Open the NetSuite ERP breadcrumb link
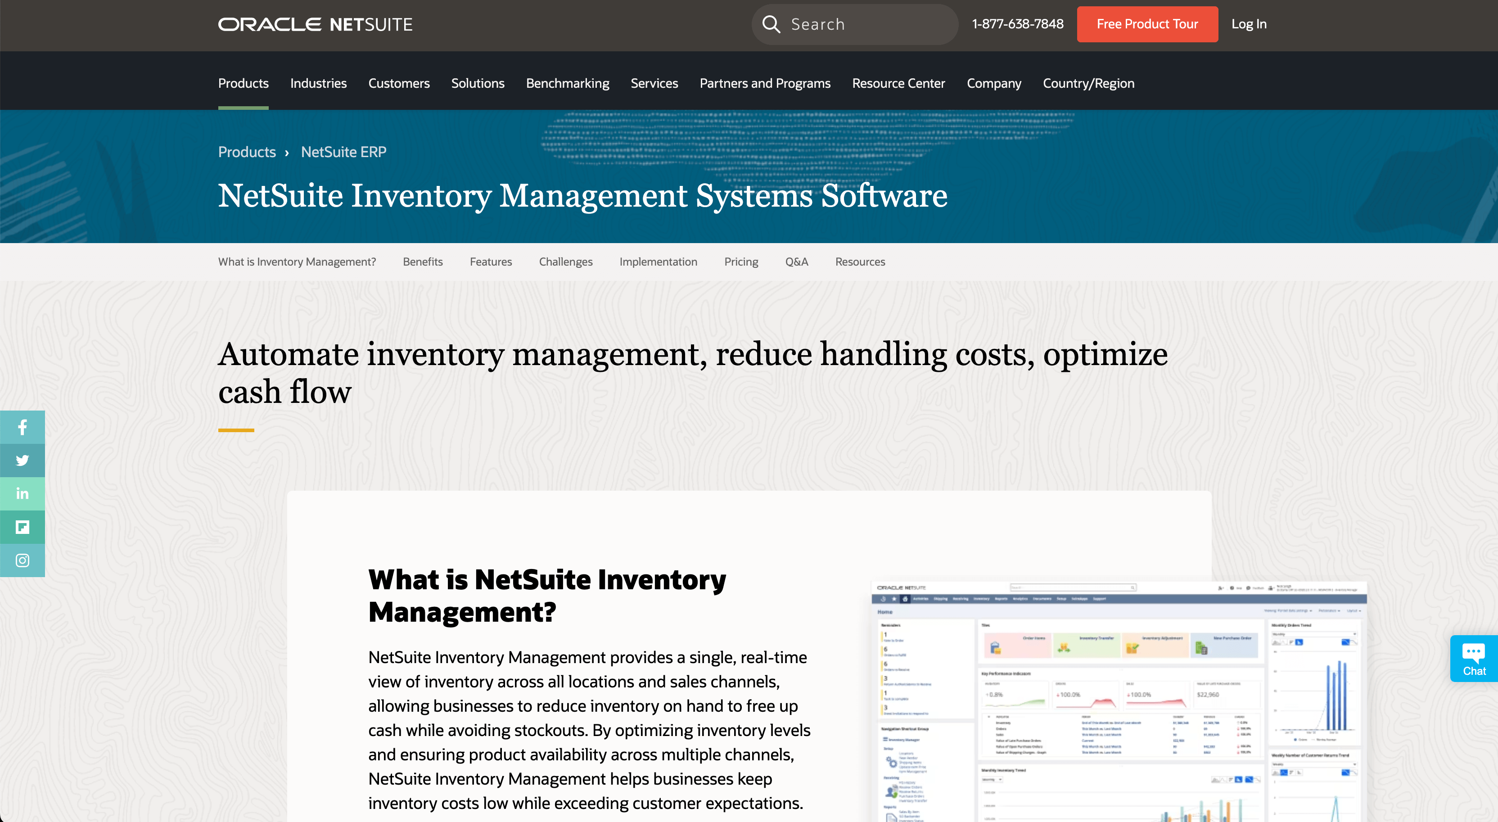The height and width of the screenshot is (822, 1498). point(343,152)
